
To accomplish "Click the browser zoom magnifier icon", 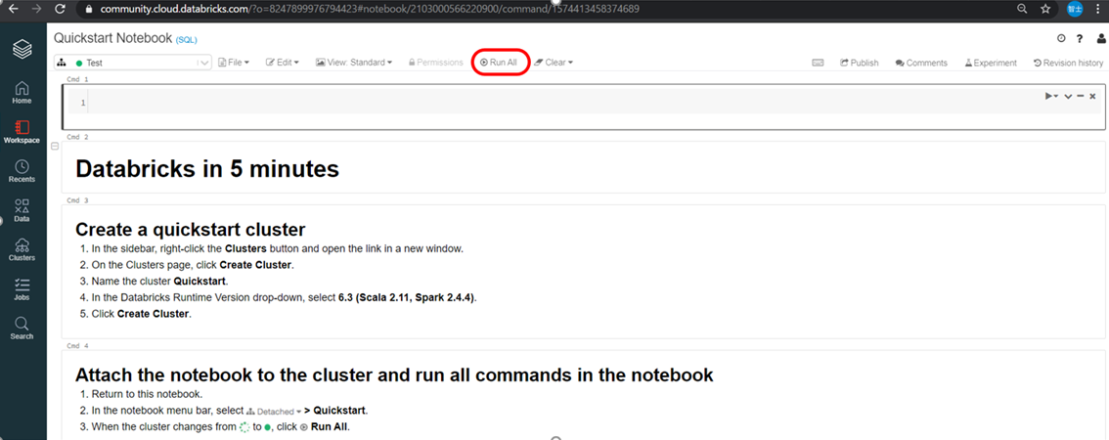I will [x=1022, y=9].
